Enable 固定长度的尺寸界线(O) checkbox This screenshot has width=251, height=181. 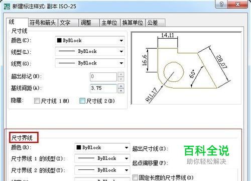[135, 177]
